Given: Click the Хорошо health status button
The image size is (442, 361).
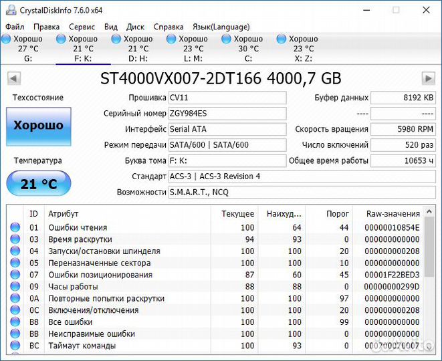Looking at the screenshot, I should tap(39, 126).
